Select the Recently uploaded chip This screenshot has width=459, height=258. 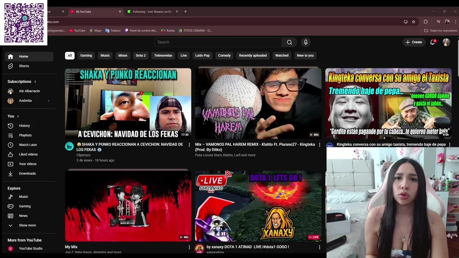point(253,56)
